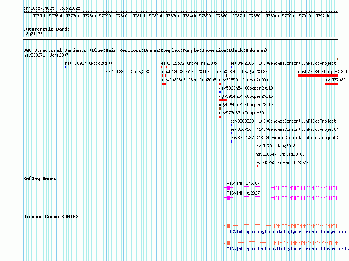The image size is (349, 261).
Task: Click the esv3442306 variant label
Action: (x=284, y=63)
